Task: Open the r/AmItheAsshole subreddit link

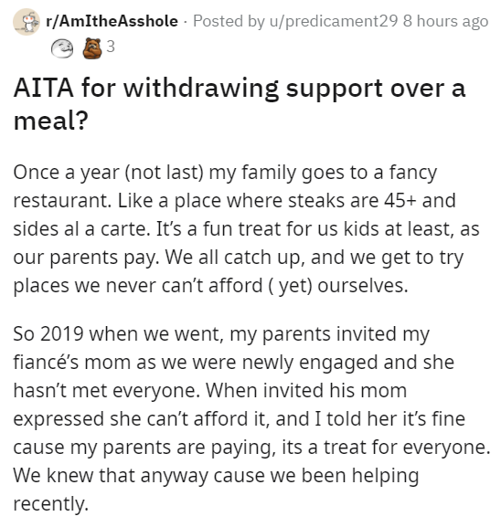Action: click(x=112, y=22)
